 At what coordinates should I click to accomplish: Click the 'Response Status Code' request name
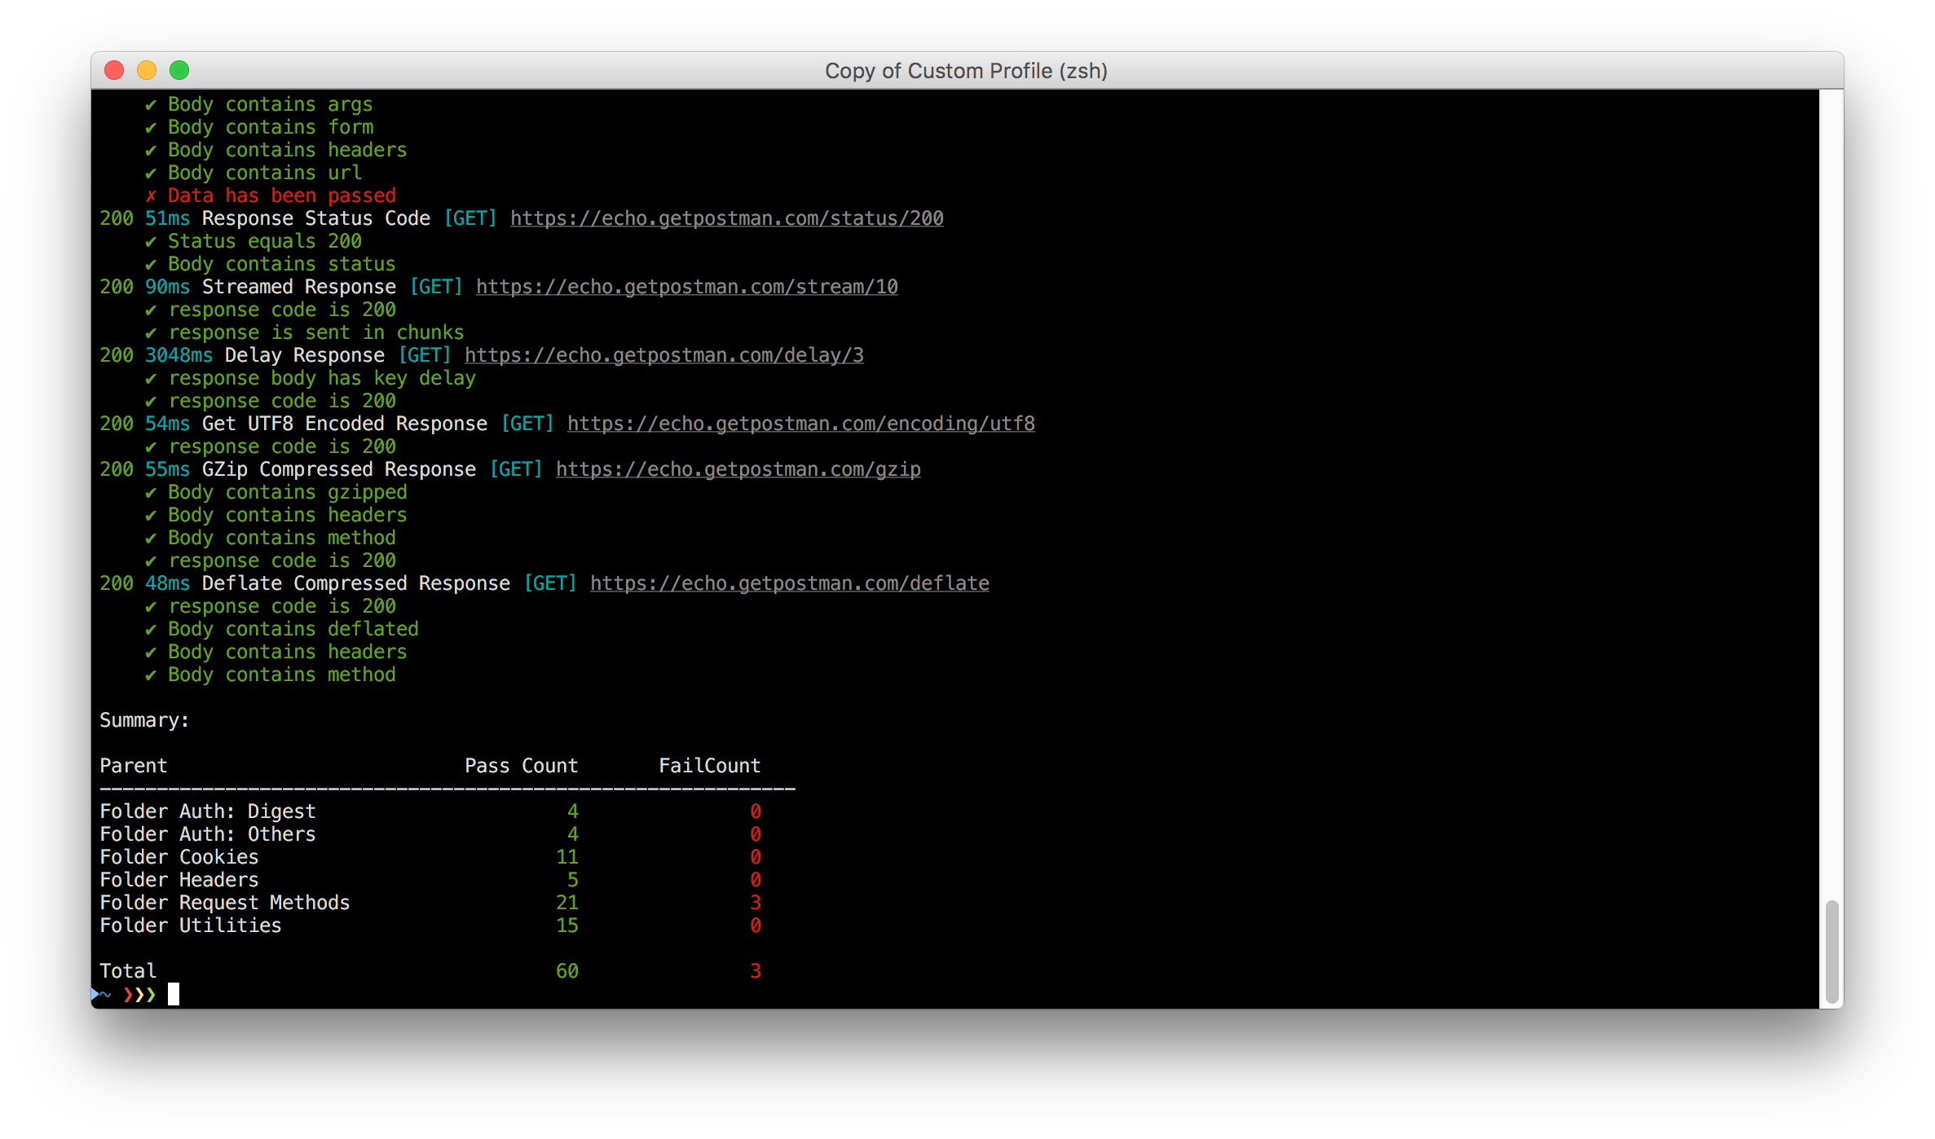316,218
